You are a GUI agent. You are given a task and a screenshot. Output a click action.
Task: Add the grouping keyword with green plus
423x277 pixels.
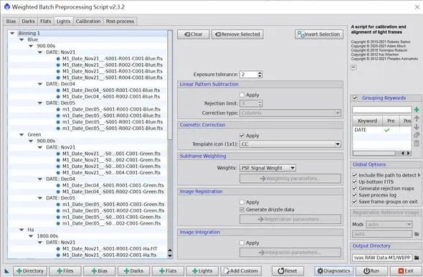417,110
